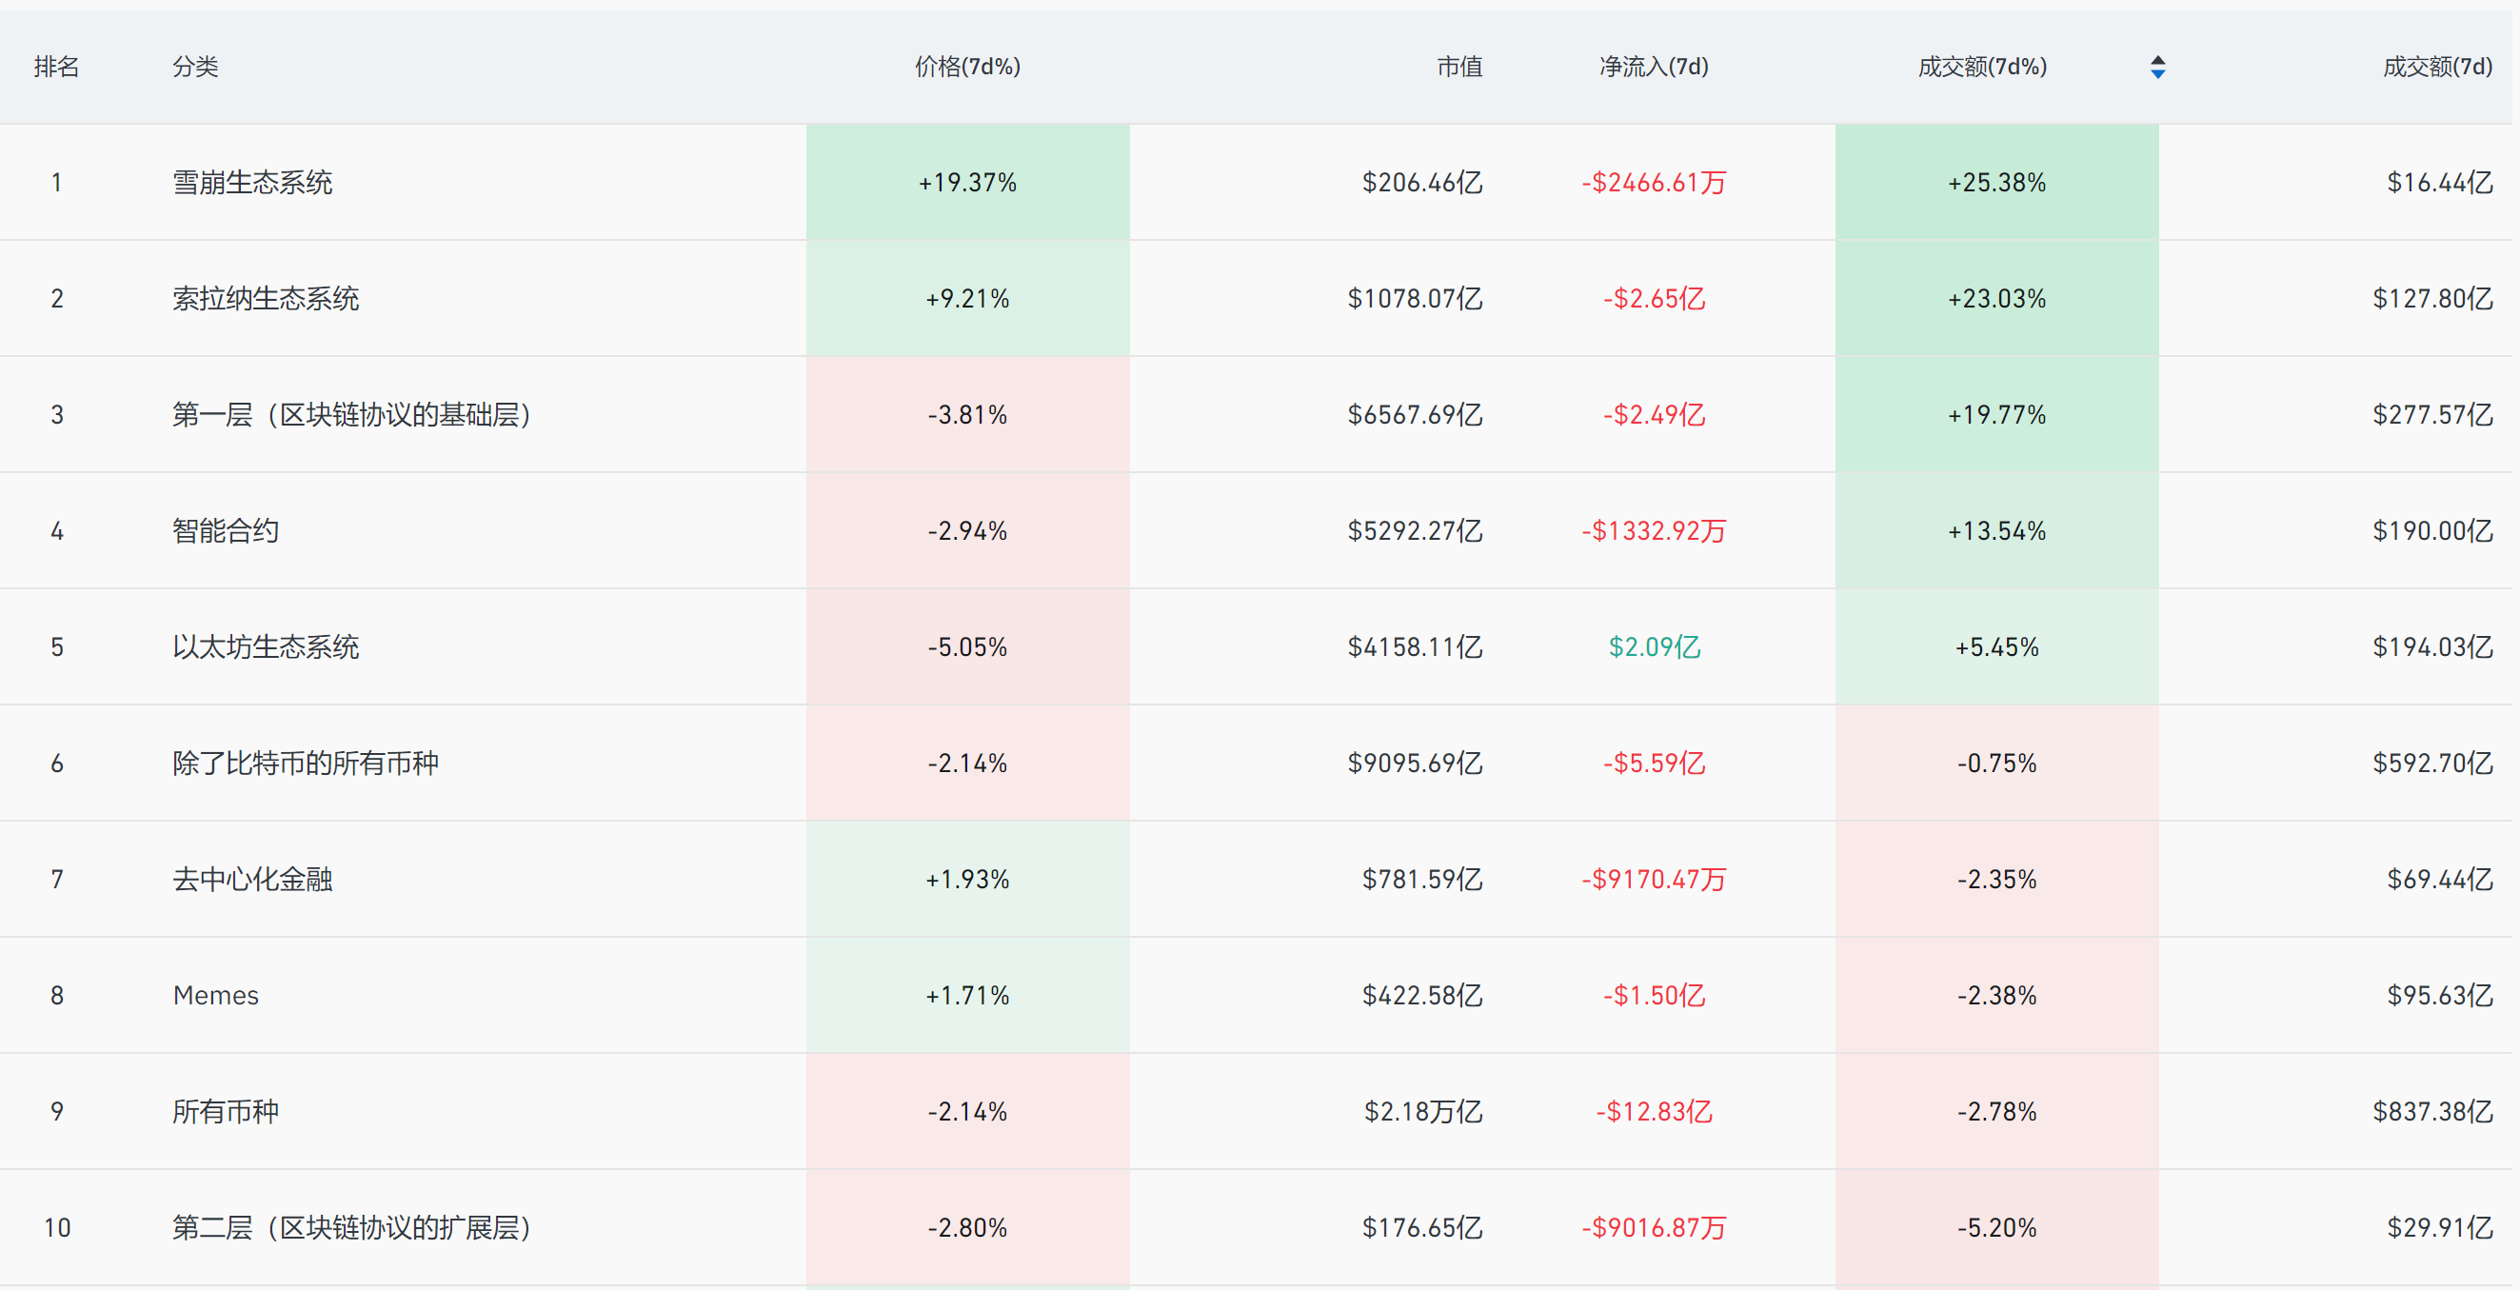
Task: Click market cap $2.18万亿
Action: (1423, 1111)
